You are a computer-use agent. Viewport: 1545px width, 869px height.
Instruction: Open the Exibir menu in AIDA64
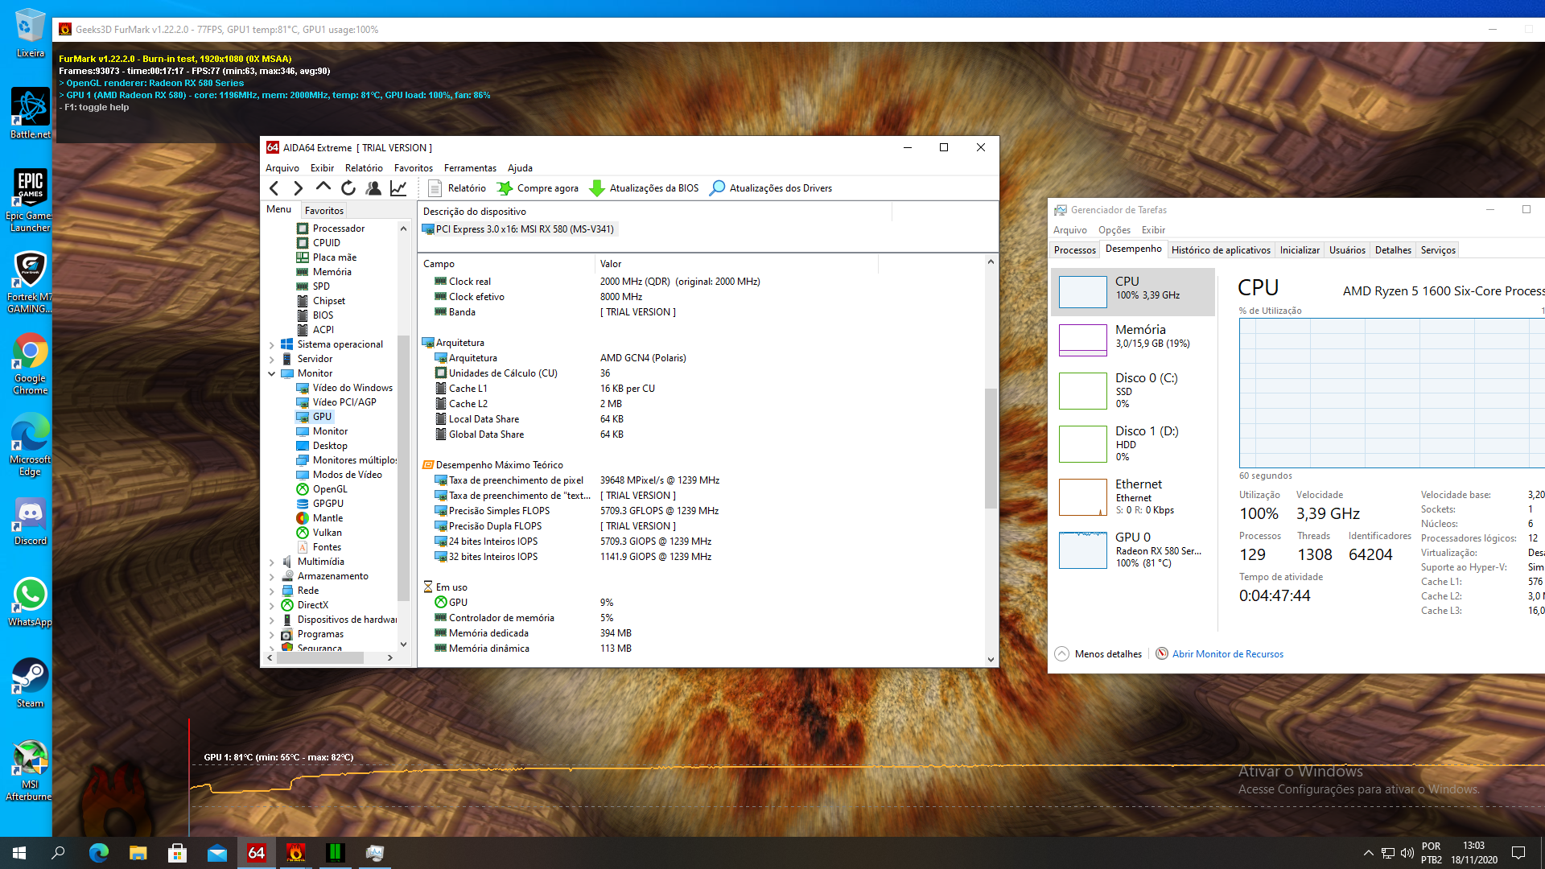(x=322, y=168)
